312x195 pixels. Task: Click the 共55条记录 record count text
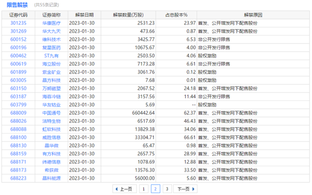(x=47, y=5)
